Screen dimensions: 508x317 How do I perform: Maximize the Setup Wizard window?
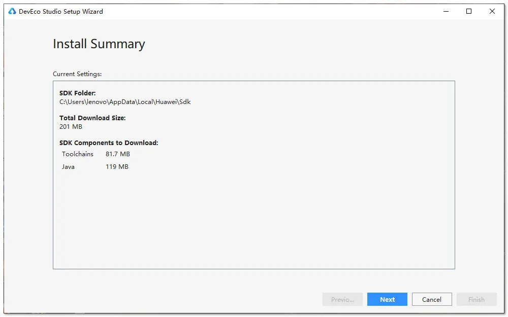pos(469,11)
